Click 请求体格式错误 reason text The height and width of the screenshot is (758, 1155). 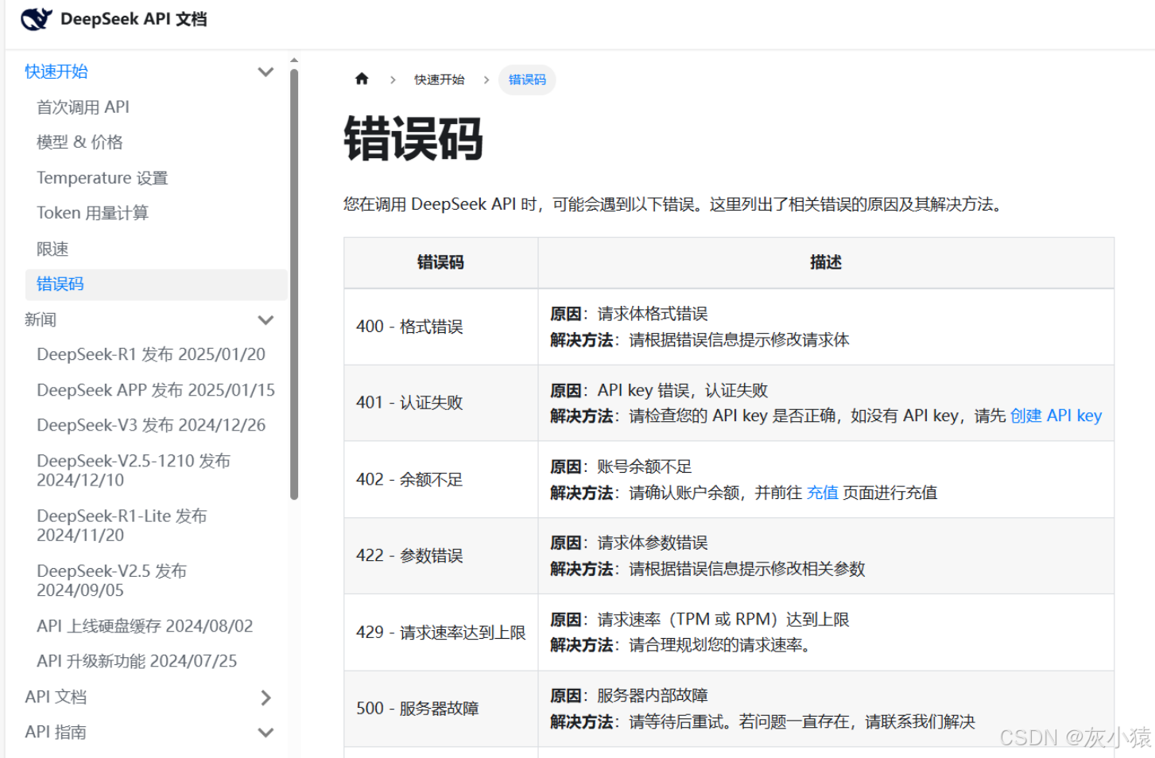(x=653, y=314)
